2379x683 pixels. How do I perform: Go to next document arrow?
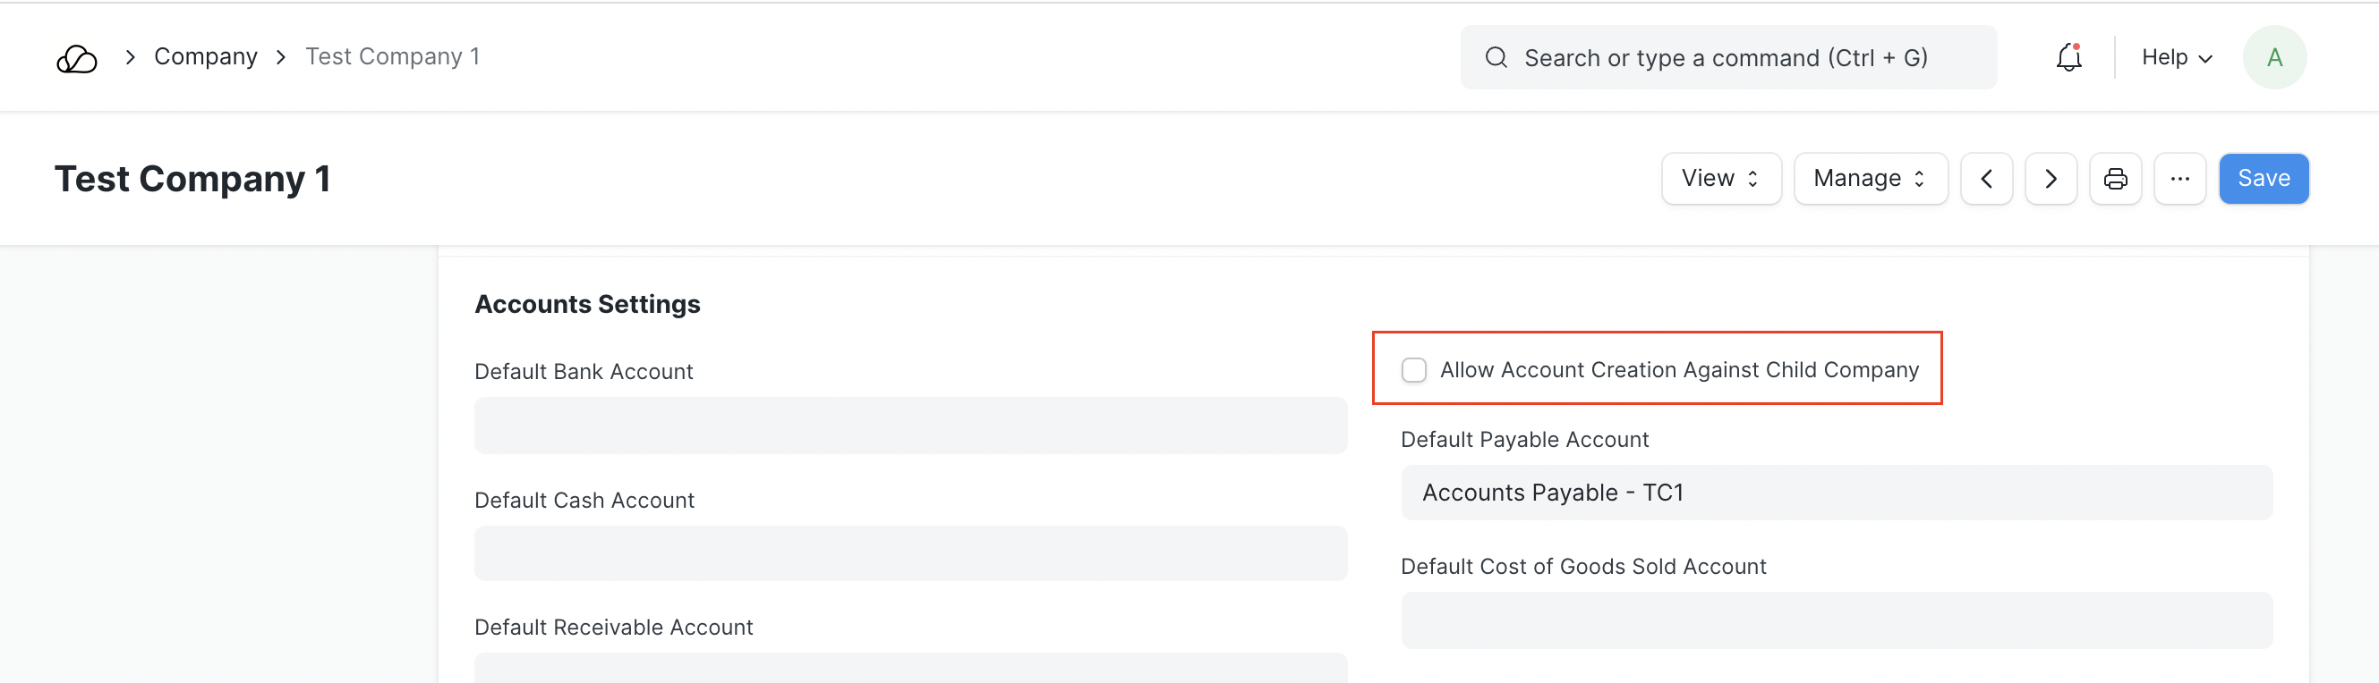click(2051, 179)
